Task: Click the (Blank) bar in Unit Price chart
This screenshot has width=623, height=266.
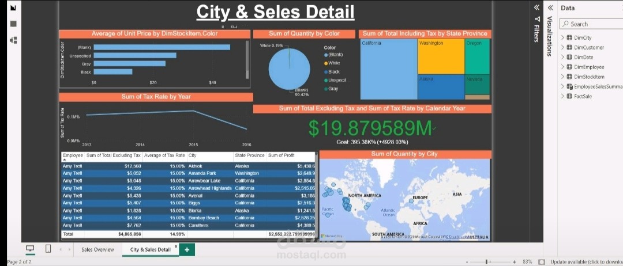Action: (x=162, y=47)
